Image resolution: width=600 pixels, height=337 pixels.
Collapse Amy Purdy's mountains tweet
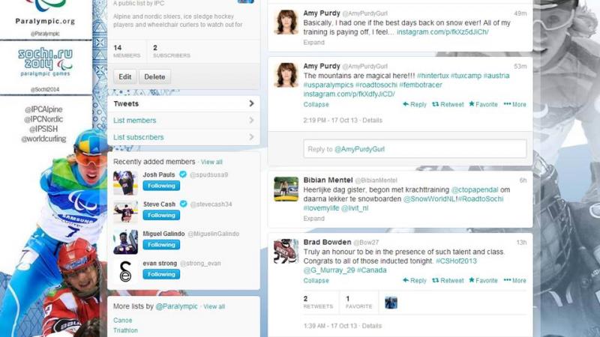pyautogui.click(x=316, y=104)
